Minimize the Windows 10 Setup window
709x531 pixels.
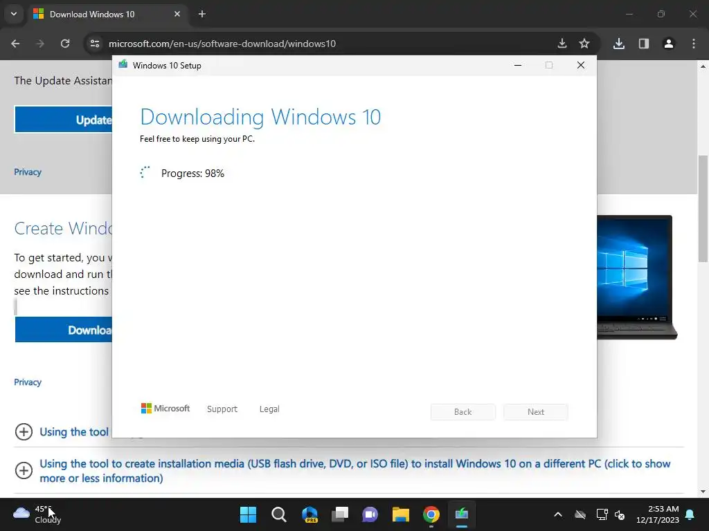pos(518,65)
